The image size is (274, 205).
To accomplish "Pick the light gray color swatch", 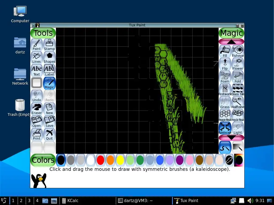I will tap(81, 160).
